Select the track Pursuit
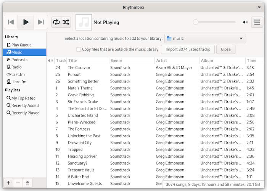 point(155,74)
